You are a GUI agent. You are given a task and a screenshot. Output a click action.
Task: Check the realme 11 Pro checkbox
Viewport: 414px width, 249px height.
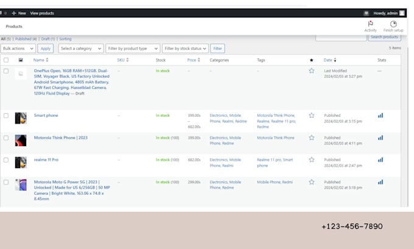pyautogui.click(x=6, y=160)
